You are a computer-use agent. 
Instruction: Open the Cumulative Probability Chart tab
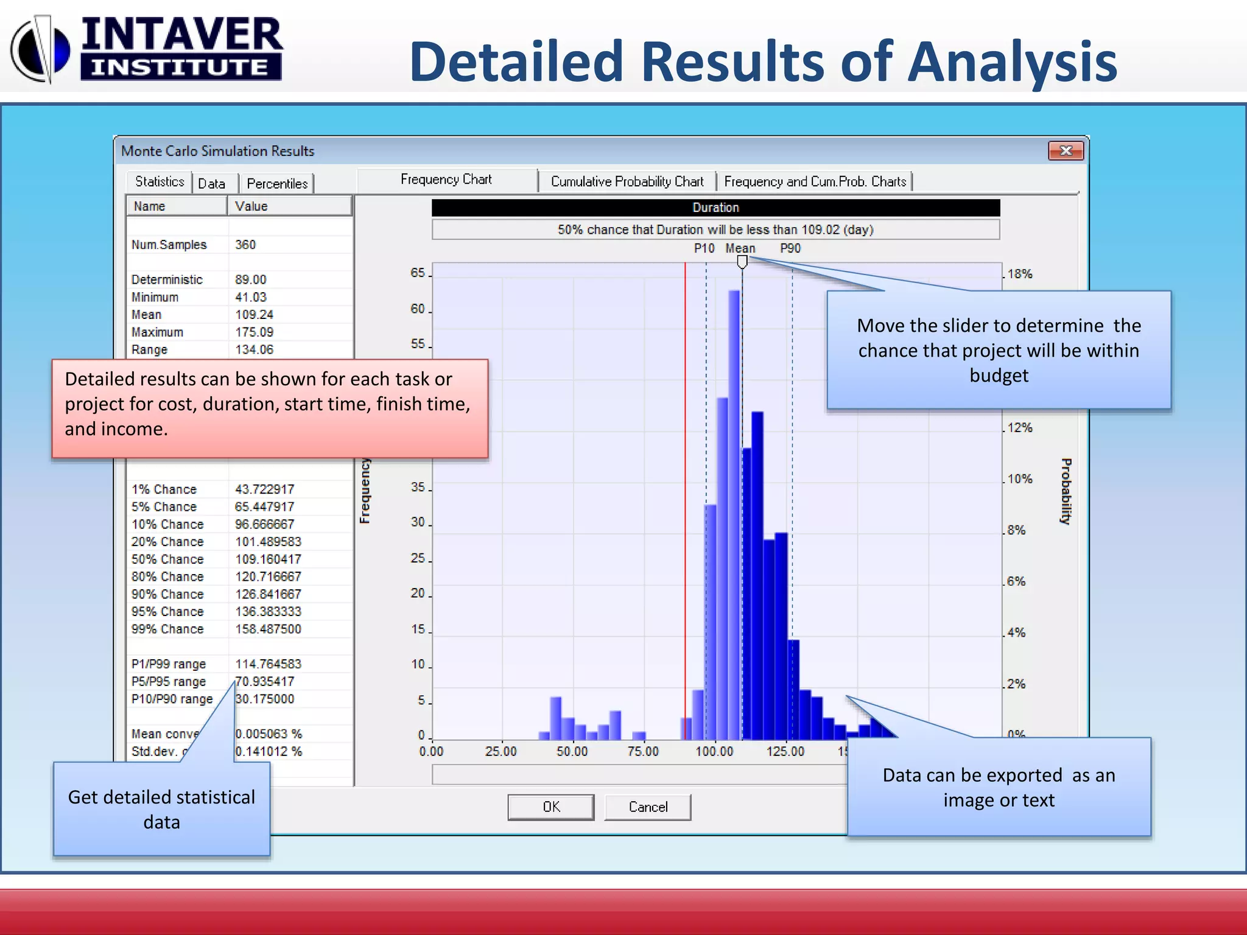[x=627, y=181]
